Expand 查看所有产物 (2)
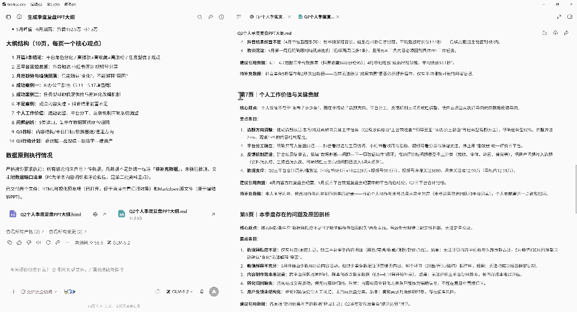The width and height of the screenshot is (577, 312). point(25,232)
